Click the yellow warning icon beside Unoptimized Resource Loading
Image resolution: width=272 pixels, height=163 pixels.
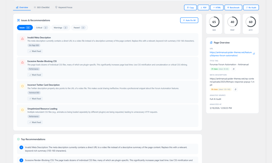pyautogui.click(x=23, y=110)
